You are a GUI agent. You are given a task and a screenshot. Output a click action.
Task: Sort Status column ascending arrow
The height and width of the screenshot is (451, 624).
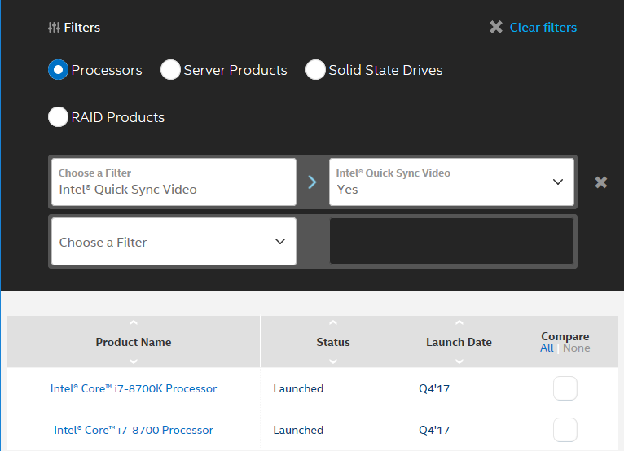(332, 324)
